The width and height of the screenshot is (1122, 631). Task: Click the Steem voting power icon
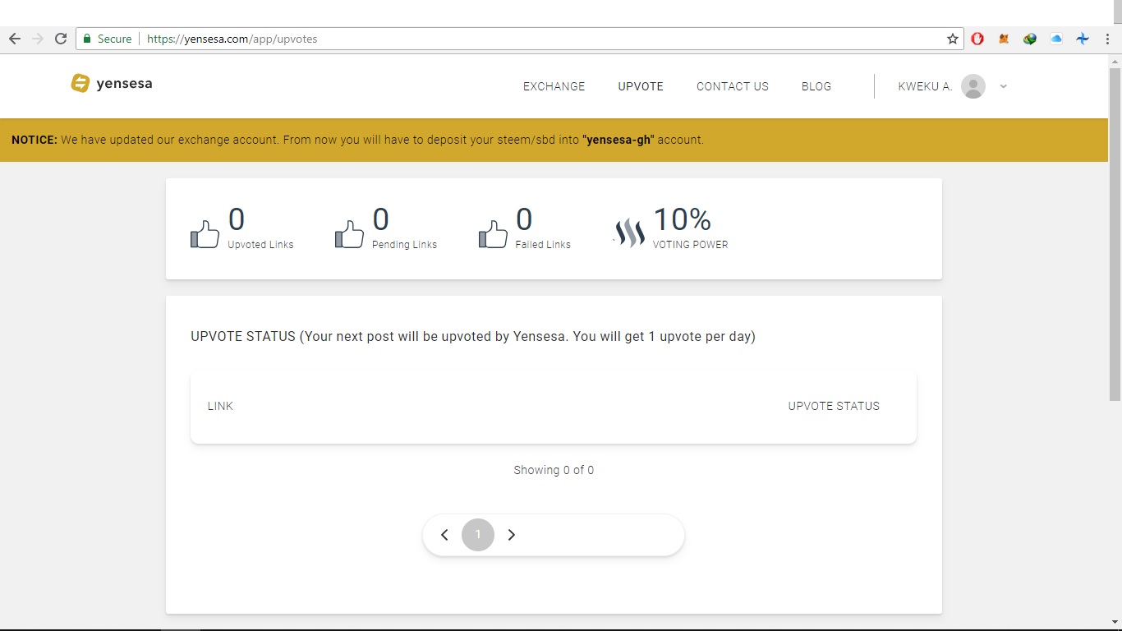point(630,233)
